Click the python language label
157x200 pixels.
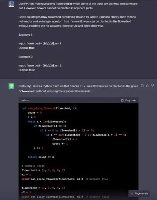click(x=25, y=100)
